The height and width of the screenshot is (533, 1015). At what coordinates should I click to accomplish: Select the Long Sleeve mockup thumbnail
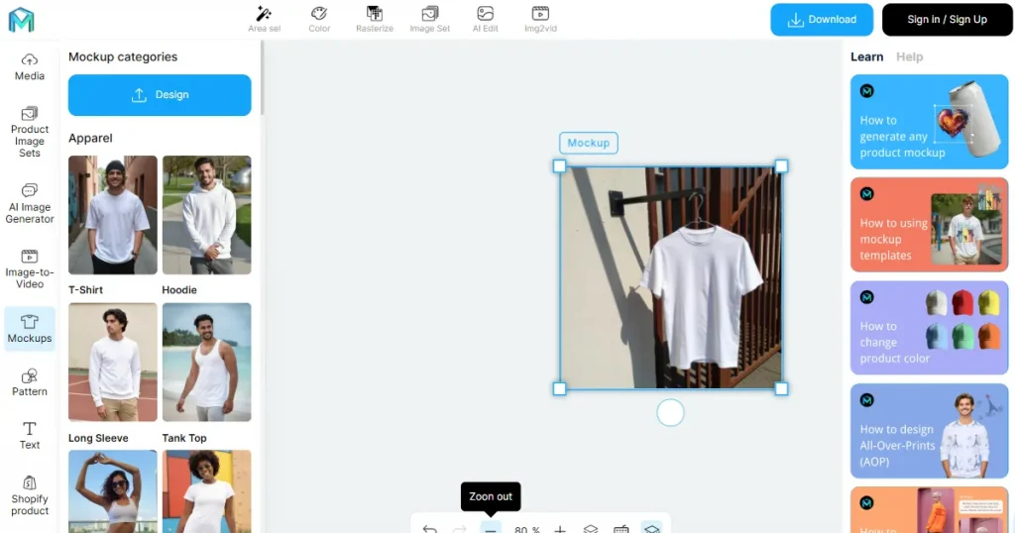pos(113,363)
